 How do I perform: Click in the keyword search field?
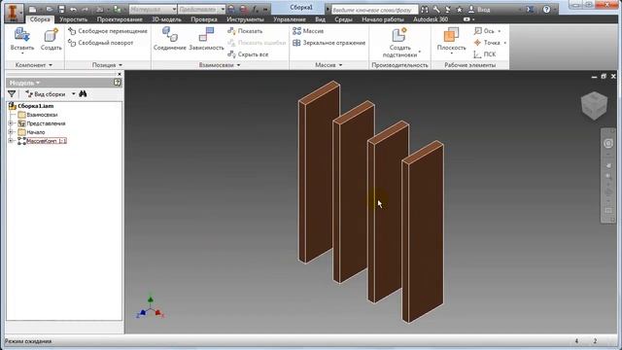[x=374, y=10]
